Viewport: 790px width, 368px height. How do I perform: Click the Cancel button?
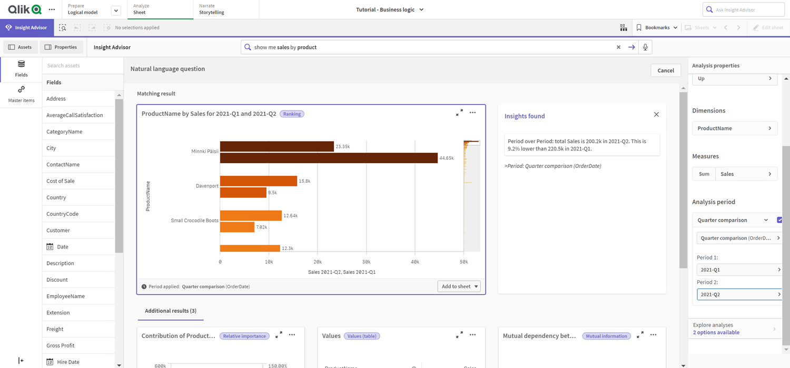[x=665, y=70]
